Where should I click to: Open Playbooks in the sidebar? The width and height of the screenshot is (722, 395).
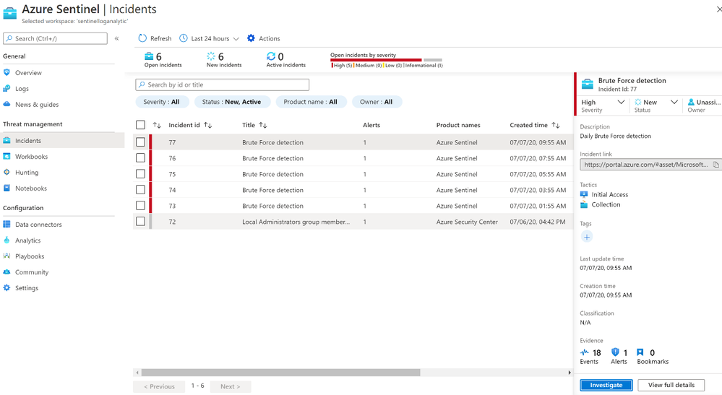click(x=30, y=256)
